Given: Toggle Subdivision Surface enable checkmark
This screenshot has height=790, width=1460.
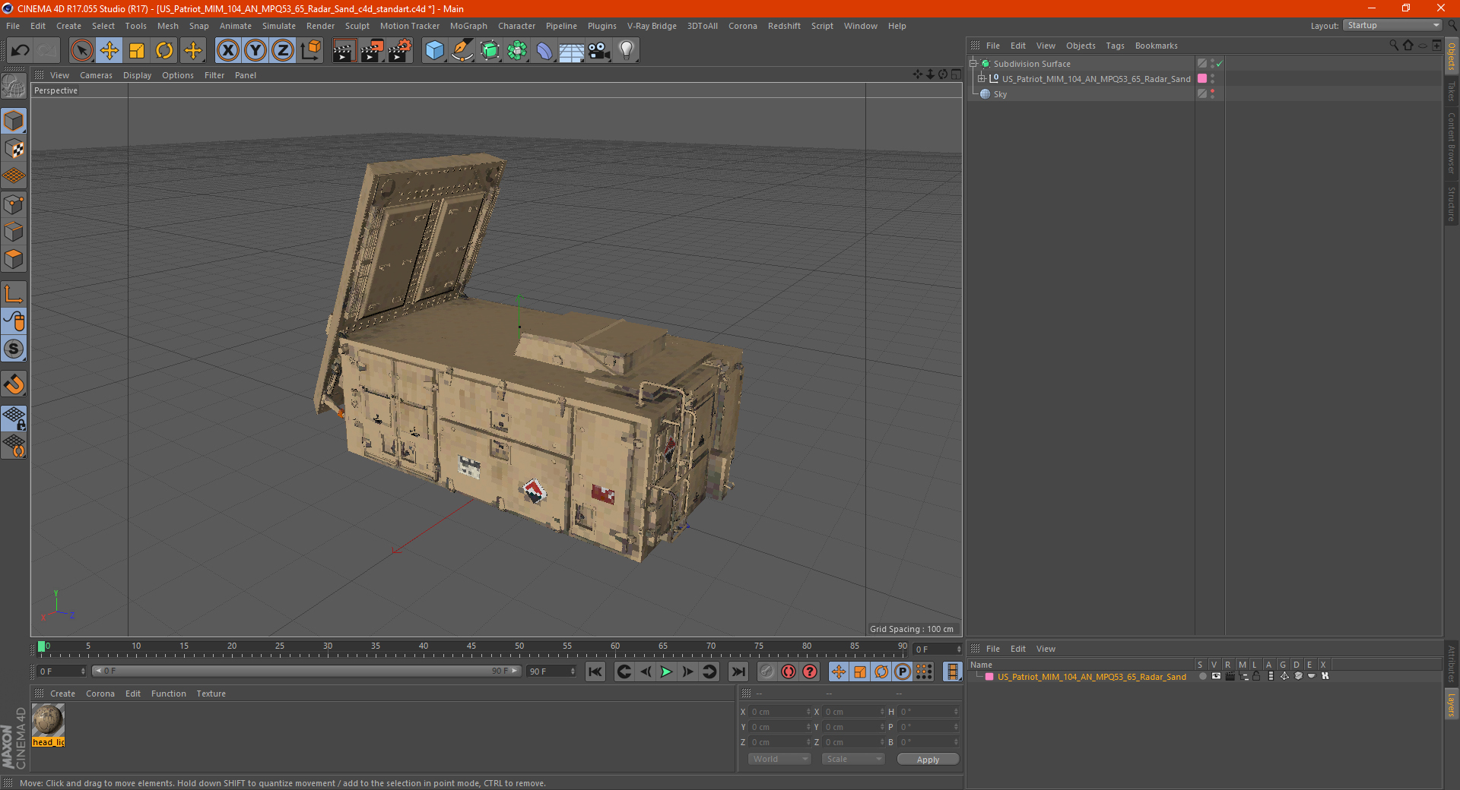Looking at the screenshot, I should pyautogui.click(x=1219, y=64).
